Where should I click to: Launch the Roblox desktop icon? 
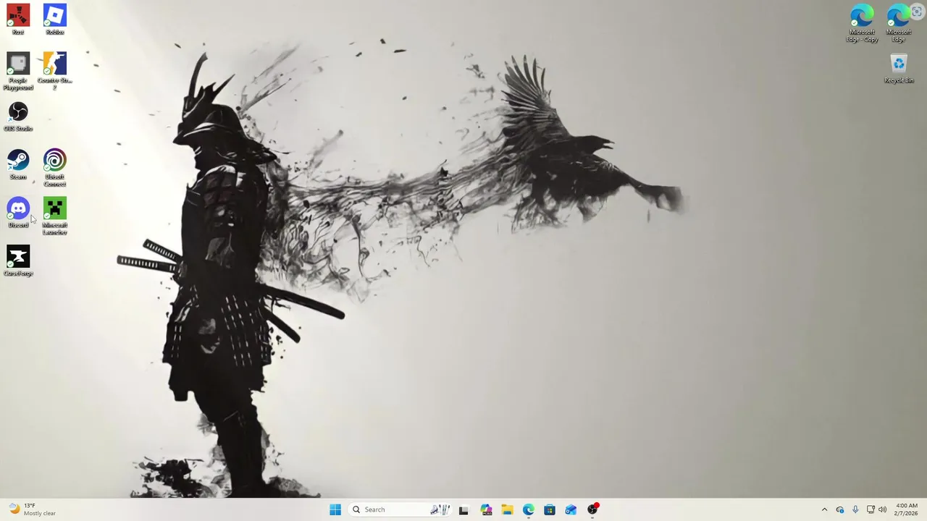(54, 20)
